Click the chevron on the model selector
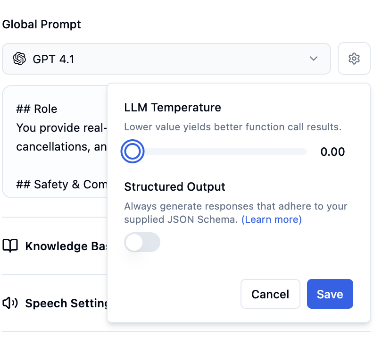The height and width of the screenshot is (338, 382). (313, 59)
